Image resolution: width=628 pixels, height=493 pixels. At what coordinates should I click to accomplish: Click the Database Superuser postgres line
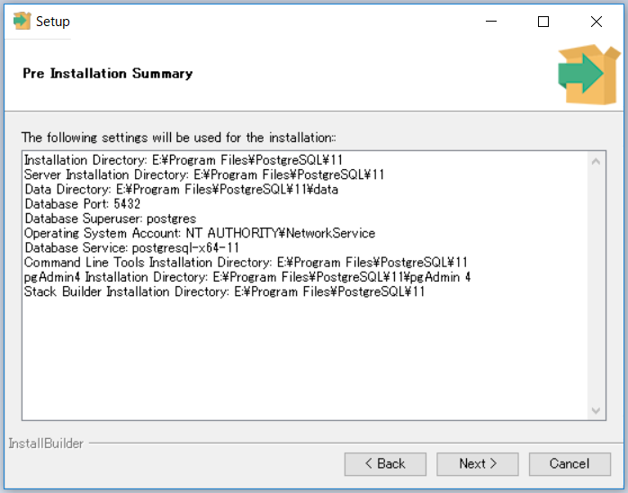click(110, 219)
